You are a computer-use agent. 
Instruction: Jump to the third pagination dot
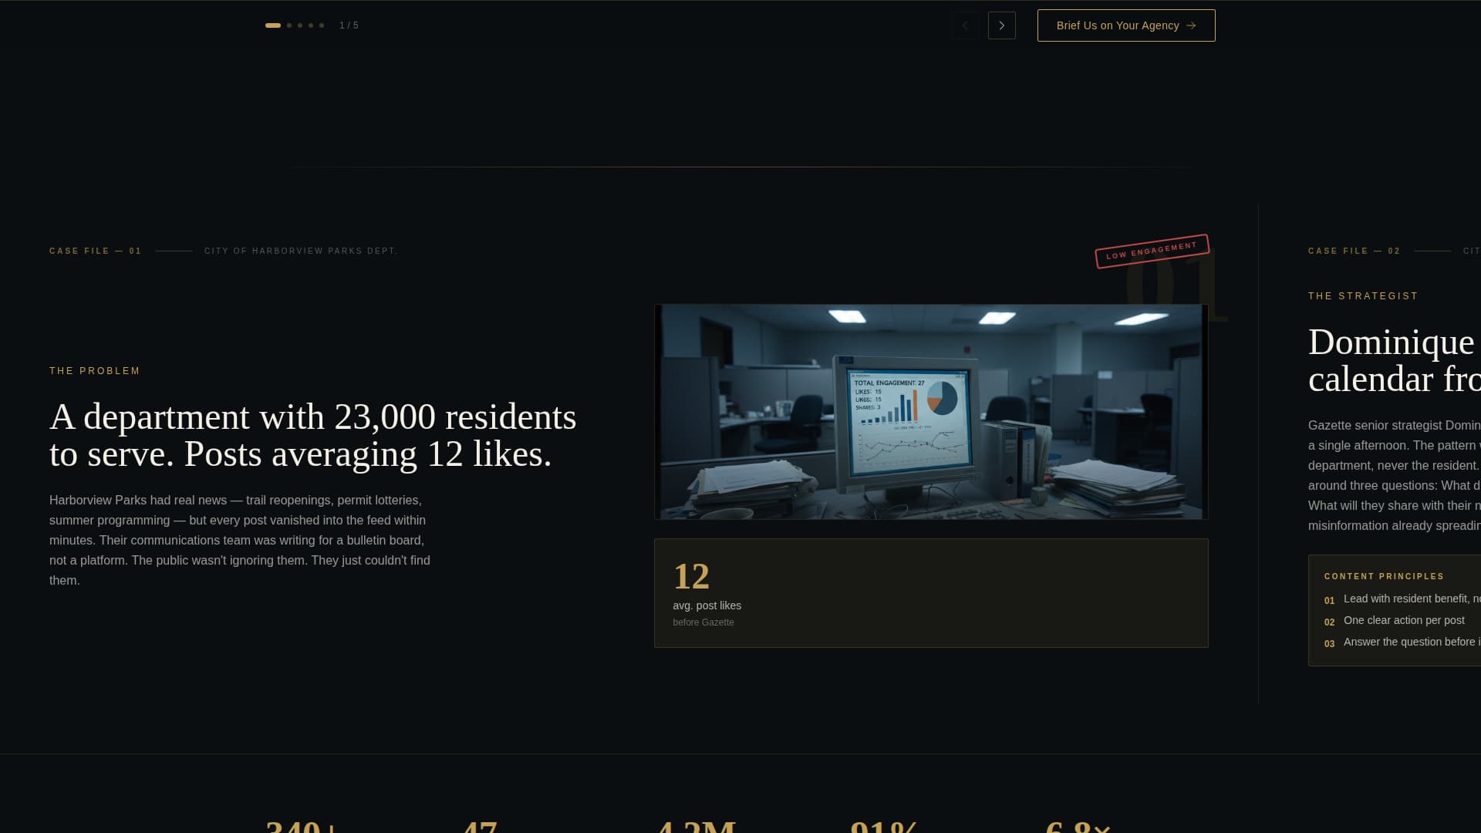click(x=300, y=25)
